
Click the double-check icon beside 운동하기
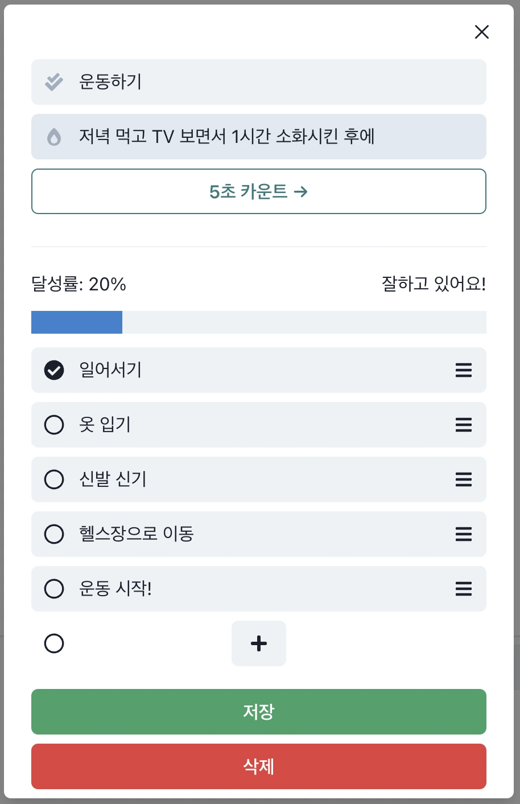pyautogui.click(x=54, y=82)
